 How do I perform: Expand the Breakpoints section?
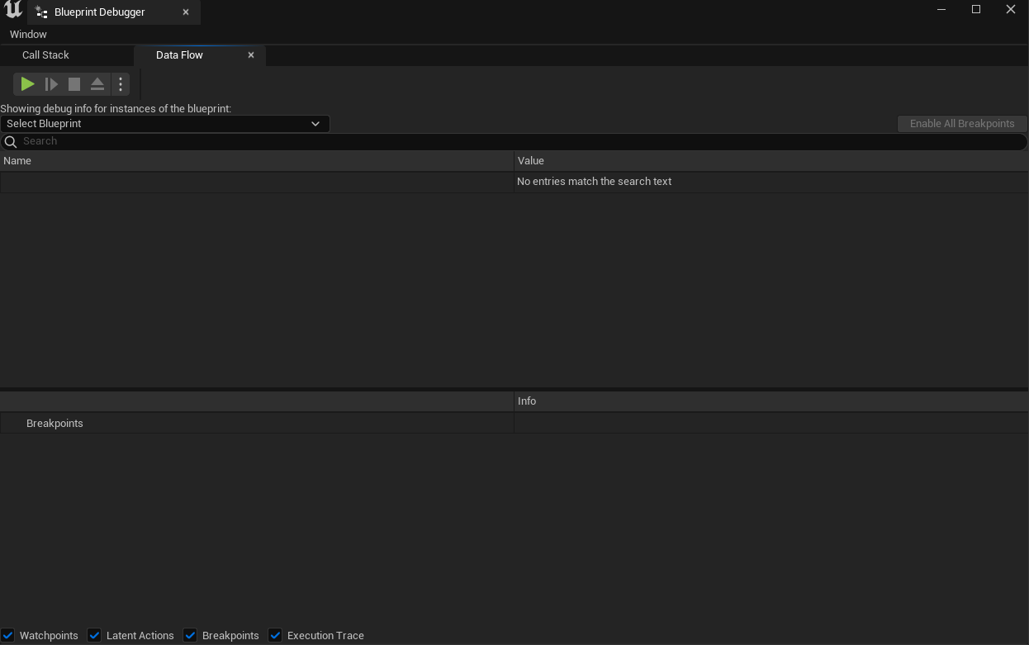tap(55, 423)
